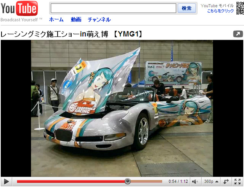The height and width of the screenshot is (187, 244).
Task: Click the loaded buffer portion of progress bar
Action: pyautogui.click(x=146, y=181)
